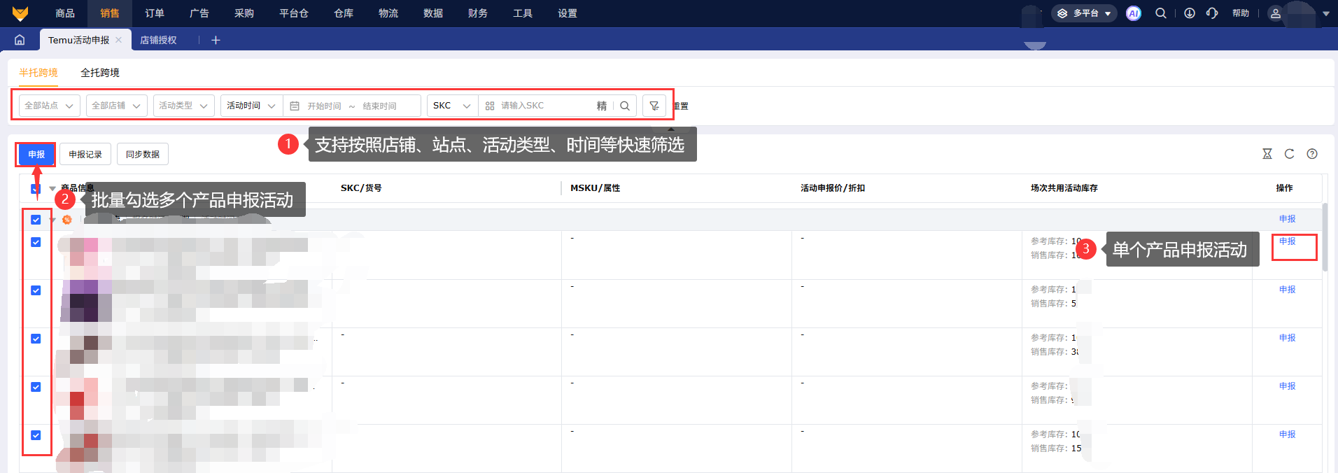Open the 全部店铺 dropdown
1338x473 pixels.
coord(117,106)
